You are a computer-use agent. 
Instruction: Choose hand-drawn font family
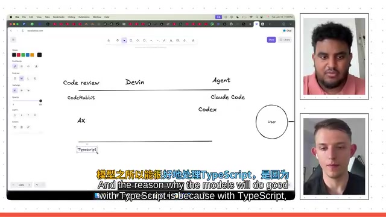coord(14,66)
